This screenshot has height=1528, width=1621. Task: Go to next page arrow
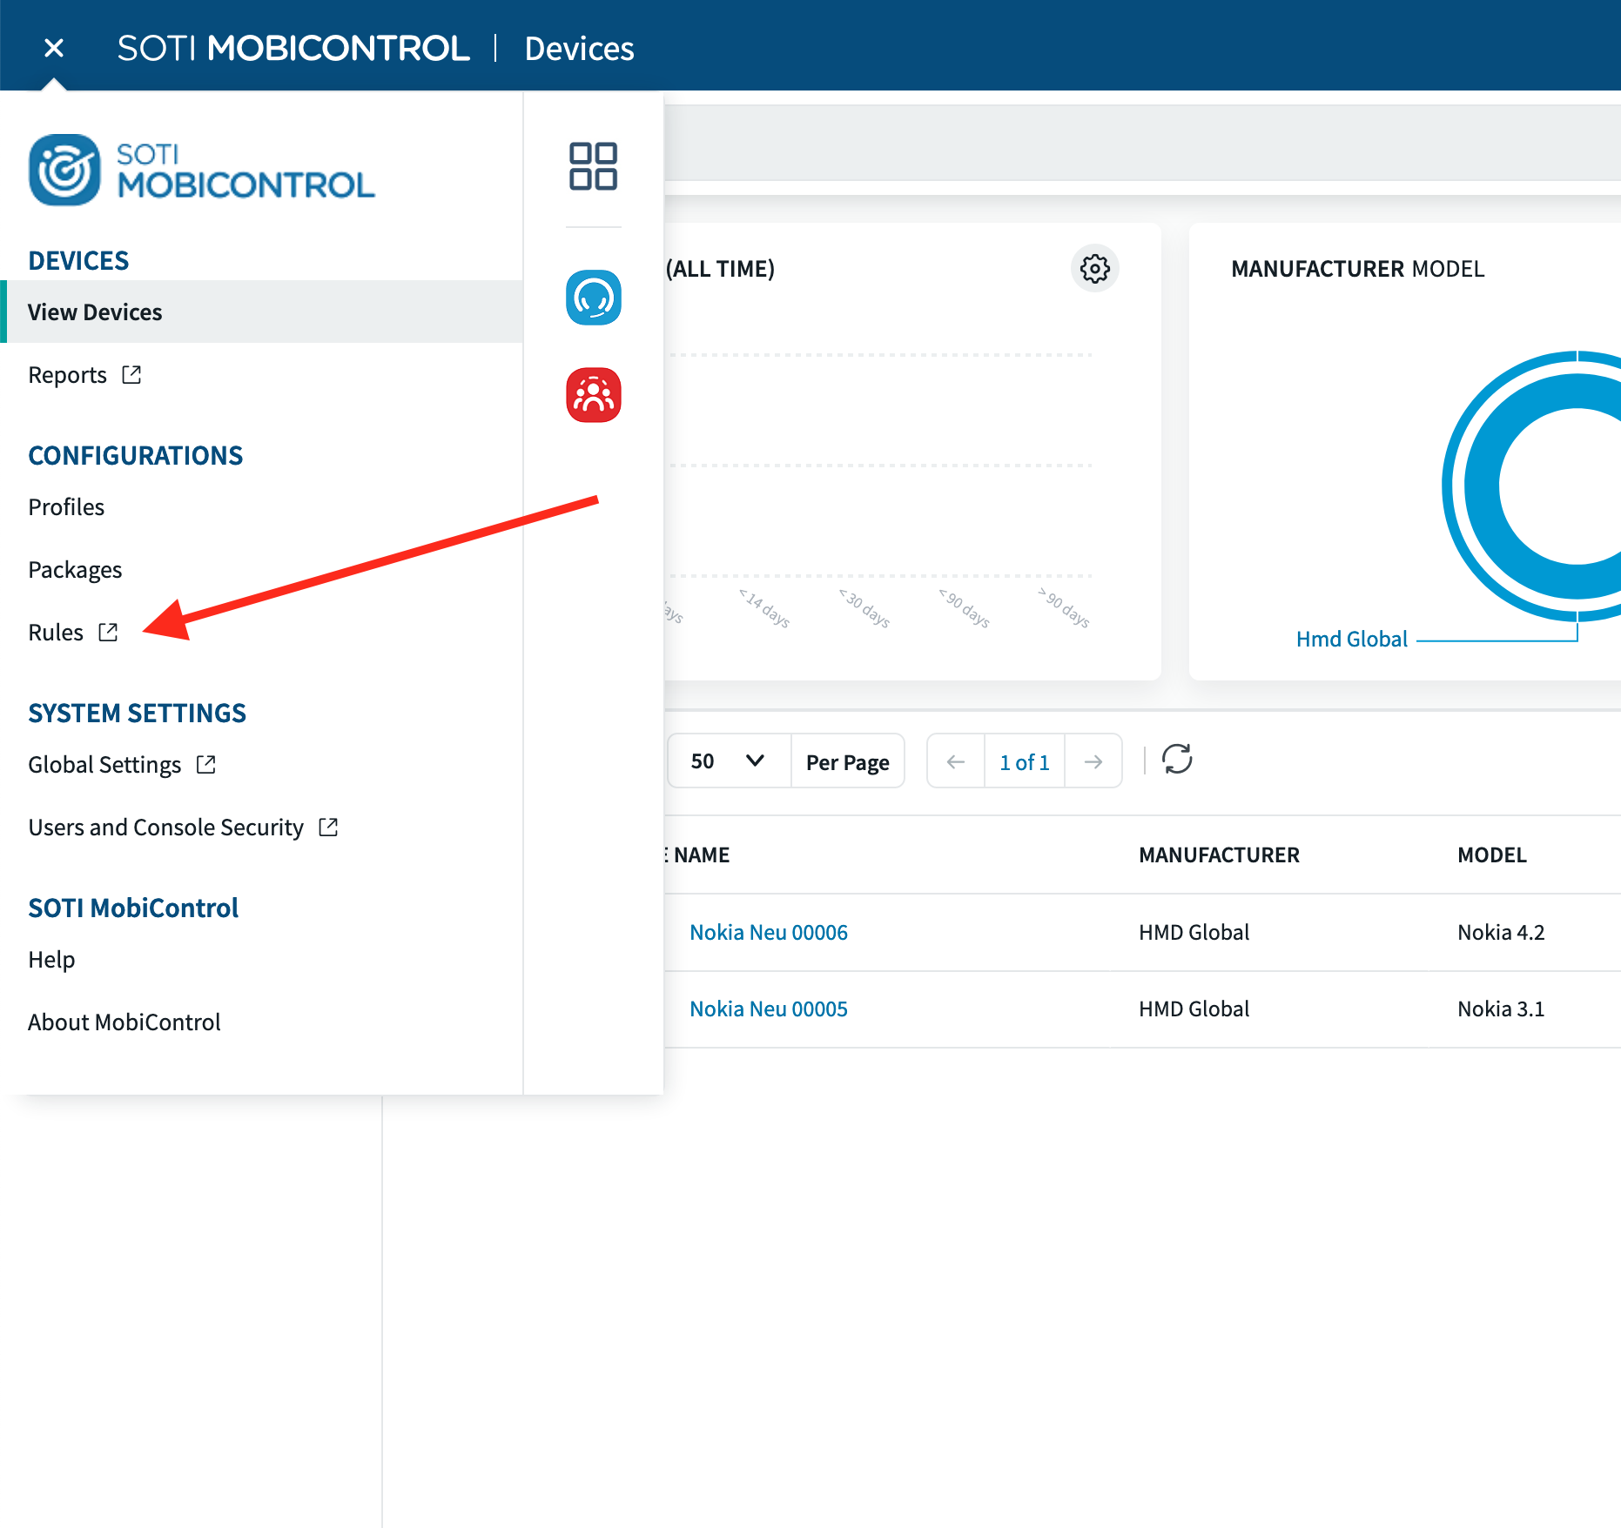click(x=1093, y=762)
